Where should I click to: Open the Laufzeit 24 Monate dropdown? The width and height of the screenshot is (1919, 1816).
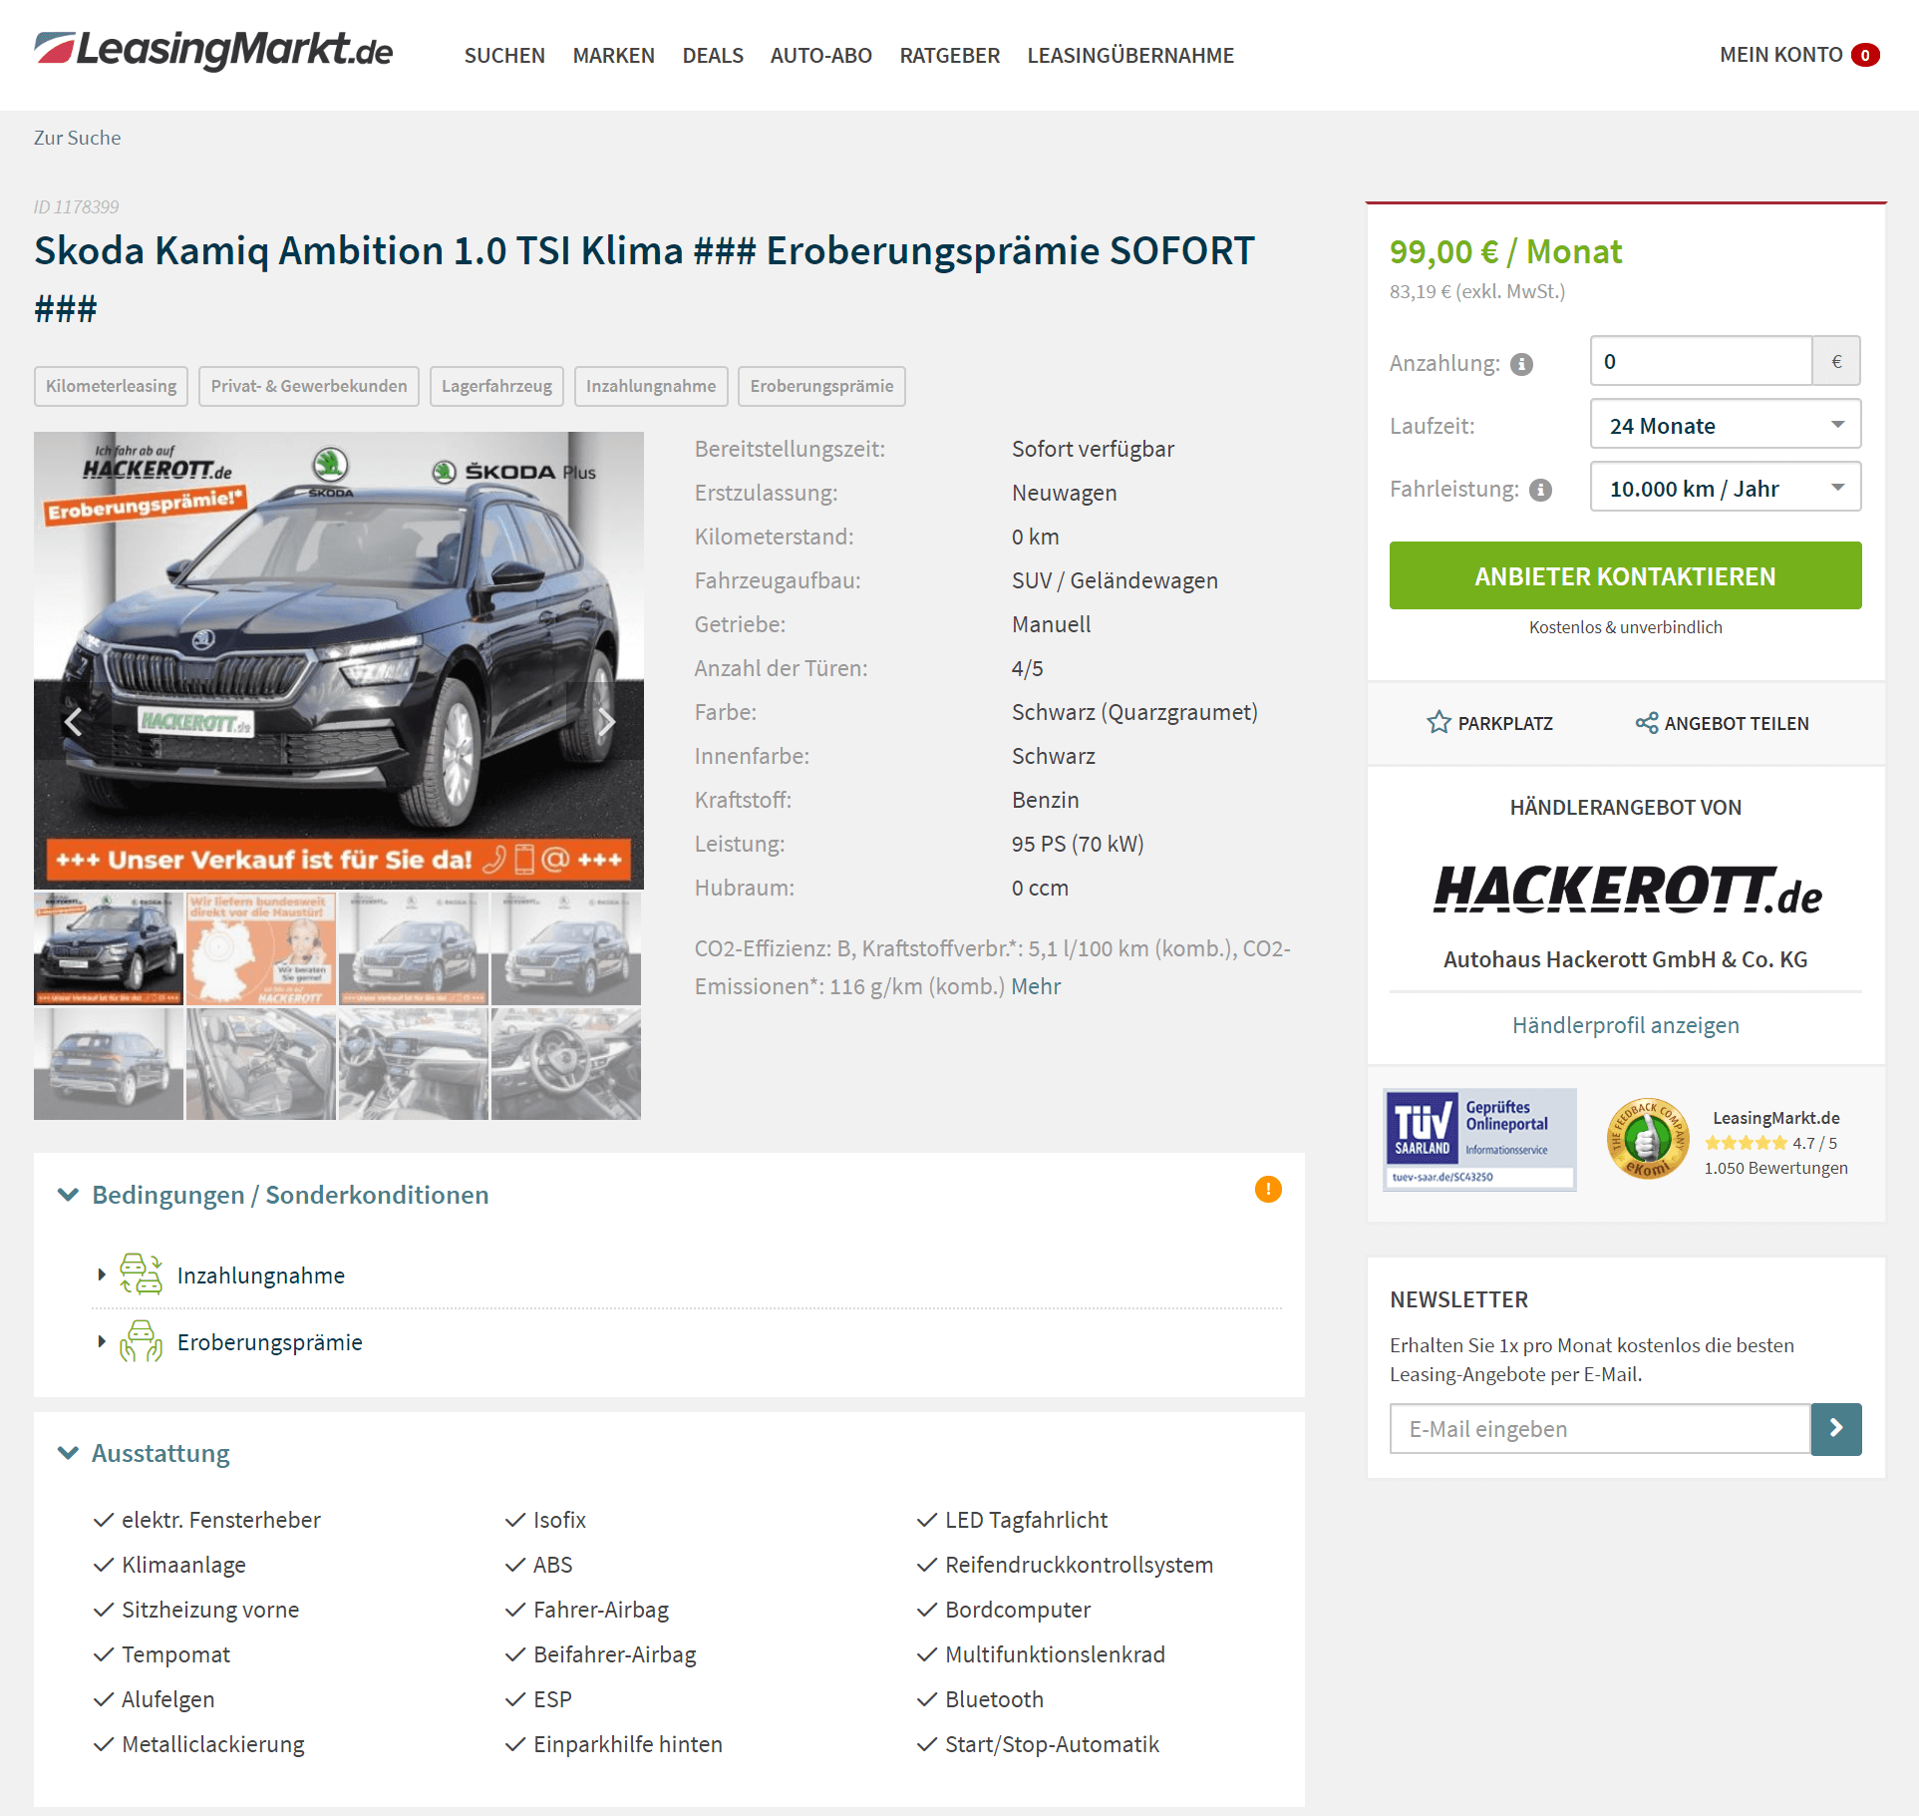[1726, 425]
